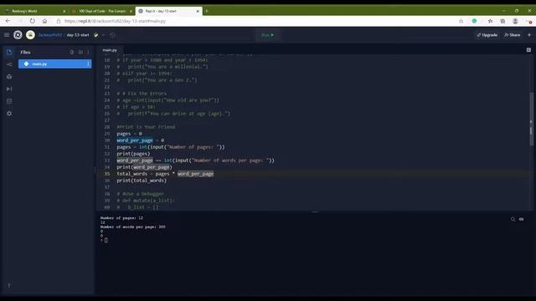Open the Files panel more options menu
Screen dimensions: 536x301
point(88,52)
